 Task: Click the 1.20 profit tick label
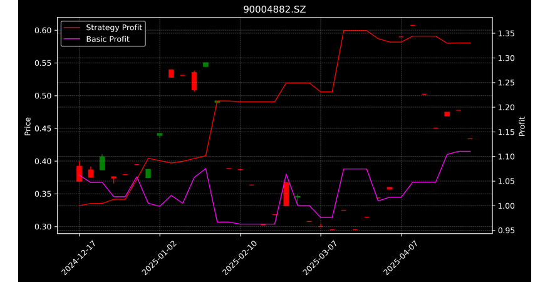coord(506,107)
